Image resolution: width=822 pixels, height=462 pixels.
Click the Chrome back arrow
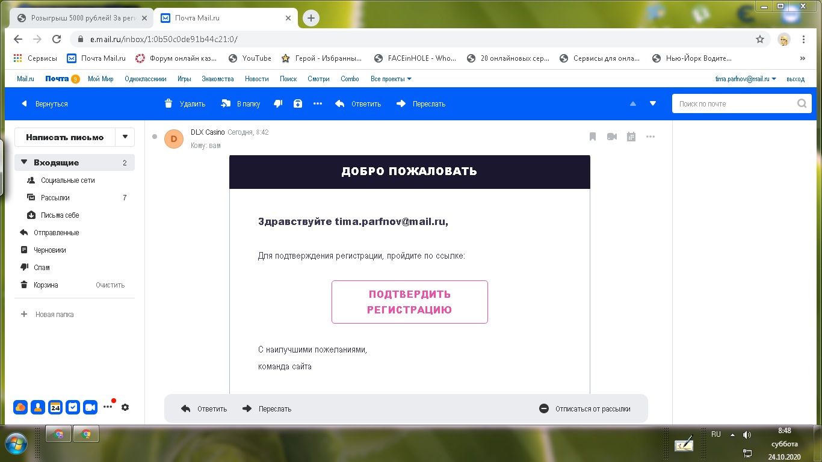tap(18, 39)
